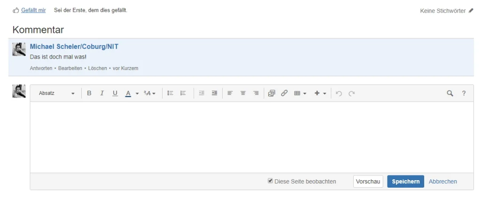This screenshot has width=481, height=198.
Task: Apply text color with the A icon
Action: [128, 93]
